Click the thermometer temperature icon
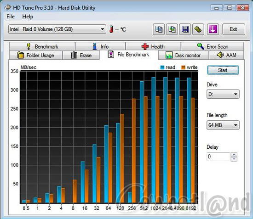 [x=111, y=29]
